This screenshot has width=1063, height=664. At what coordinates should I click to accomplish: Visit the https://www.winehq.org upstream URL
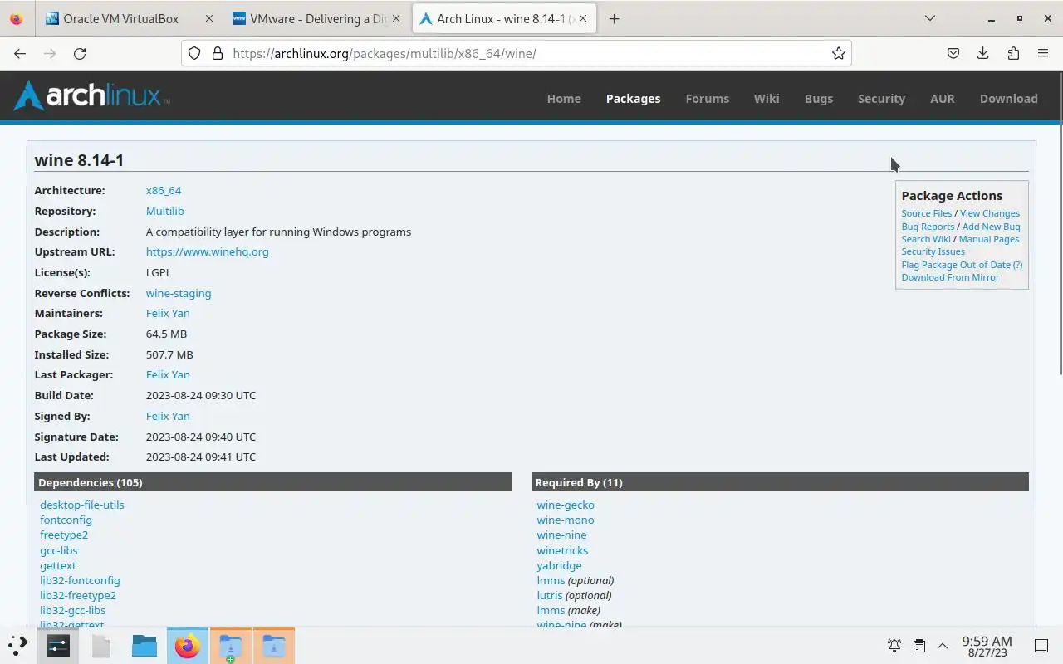click(207, 251)
